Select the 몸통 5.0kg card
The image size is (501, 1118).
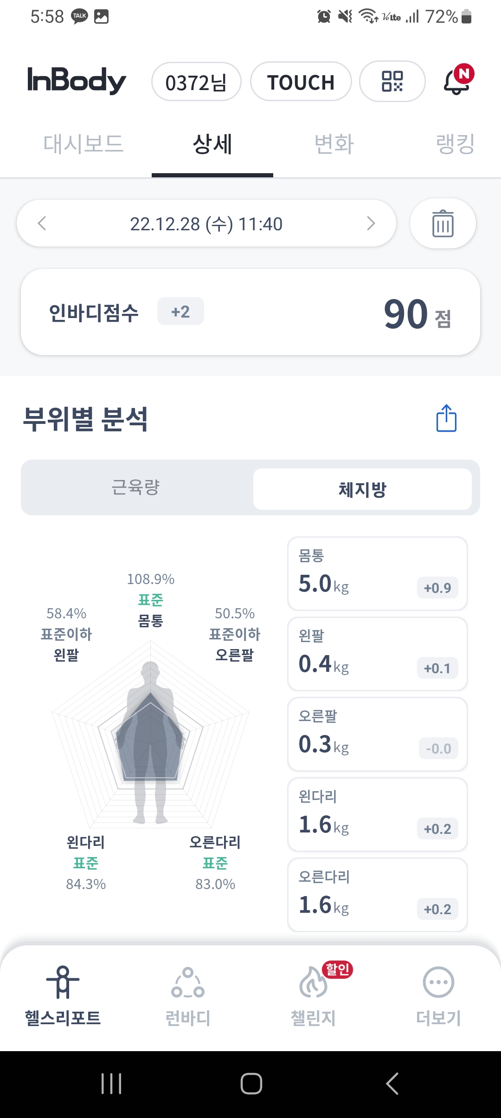pyautogui.click(x=378, y=574)
